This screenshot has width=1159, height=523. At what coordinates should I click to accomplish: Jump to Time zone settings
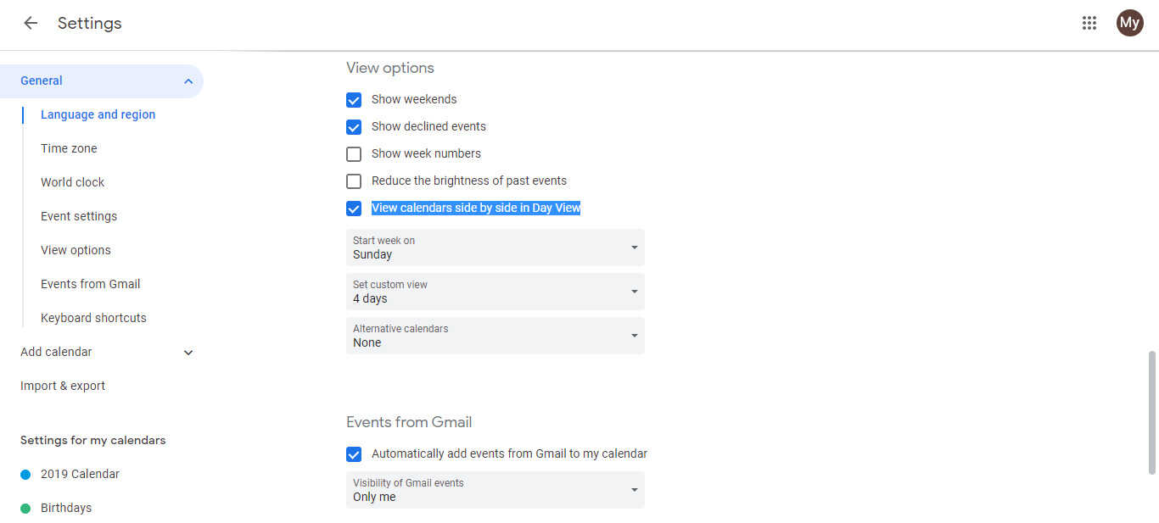(x=69, y=148)
